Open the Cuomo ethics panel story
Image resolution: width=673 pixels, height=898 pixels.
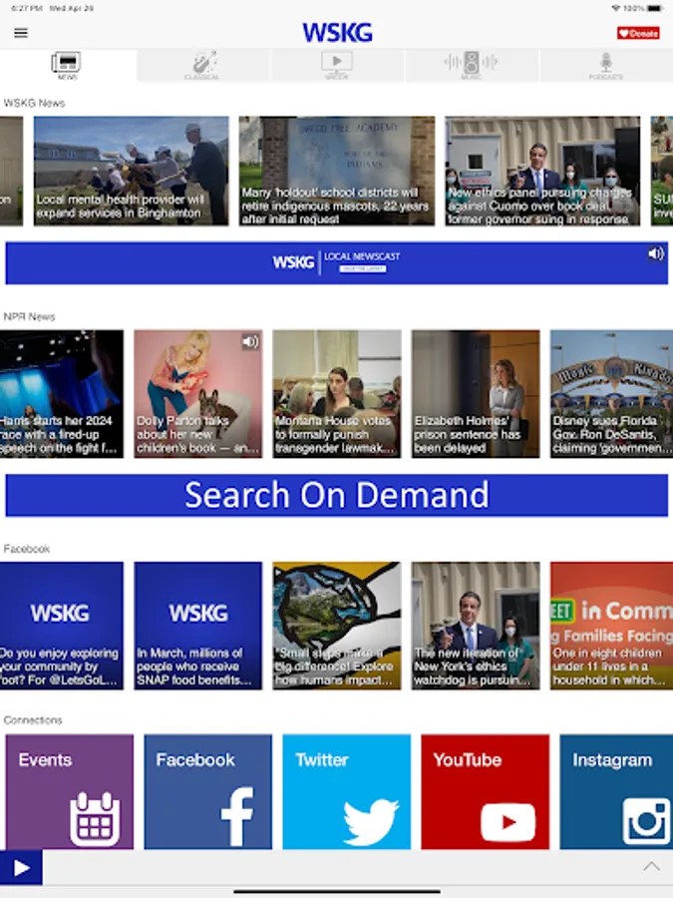[542, 171]
